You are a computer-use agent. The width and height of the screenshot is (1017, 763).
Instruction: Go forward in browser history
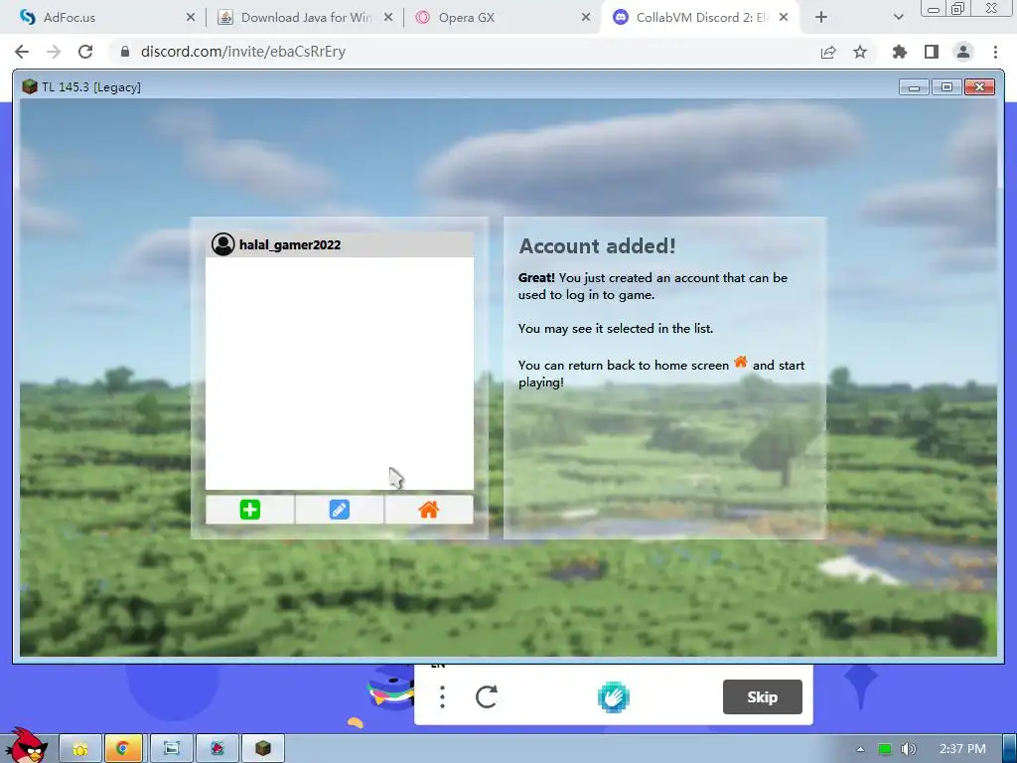coord(54,52)
